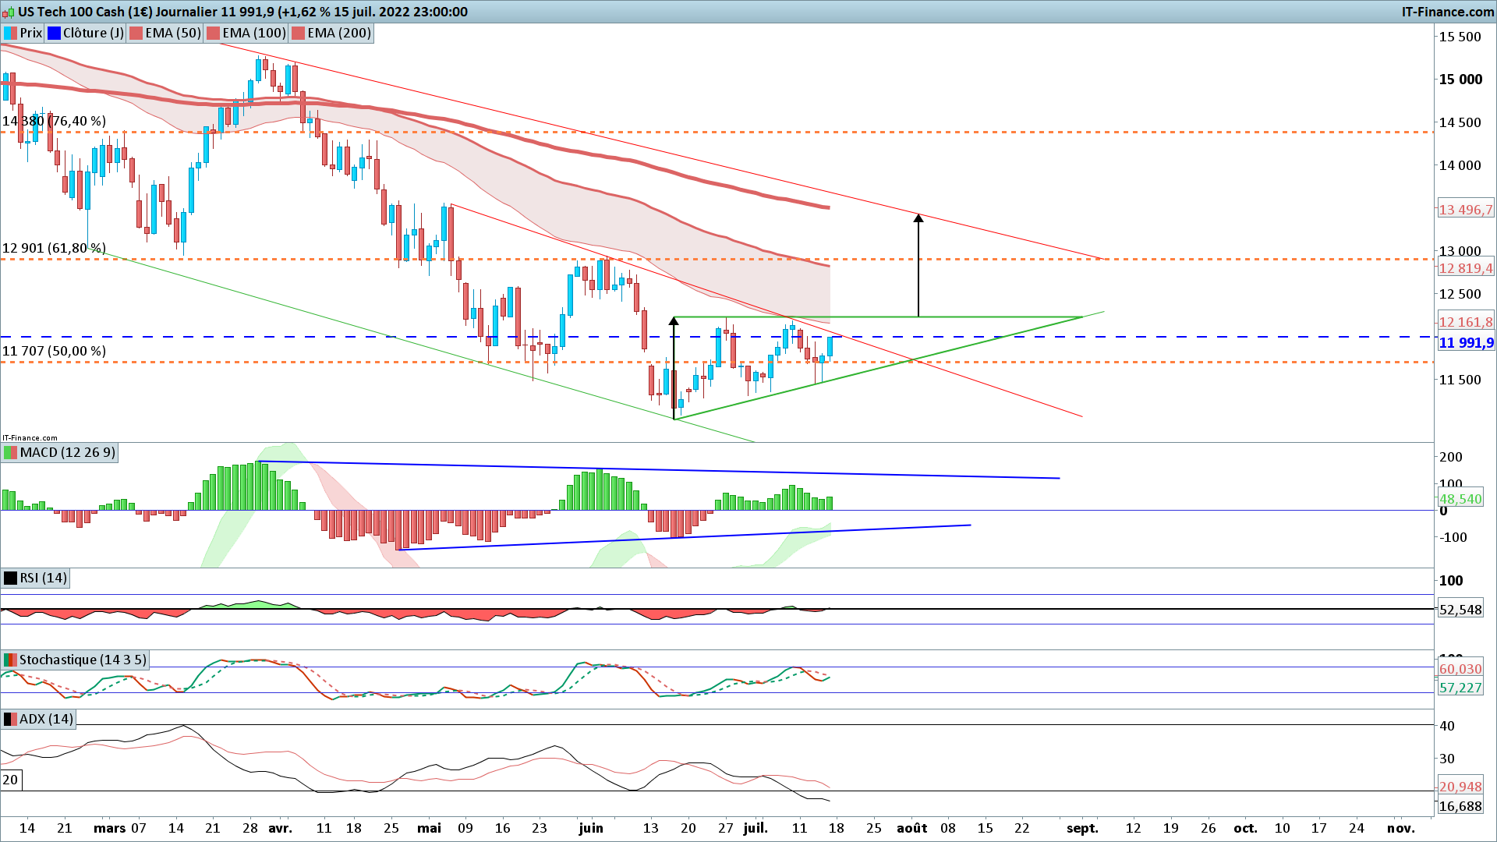This screenshot has width=1497, height=842.
Task: Click the 12 901 (61,80 %) Fibonacci label
Action: 54,248
